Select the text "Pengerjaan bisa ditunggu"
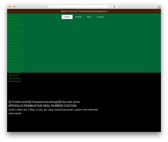 tap(45, 102)
